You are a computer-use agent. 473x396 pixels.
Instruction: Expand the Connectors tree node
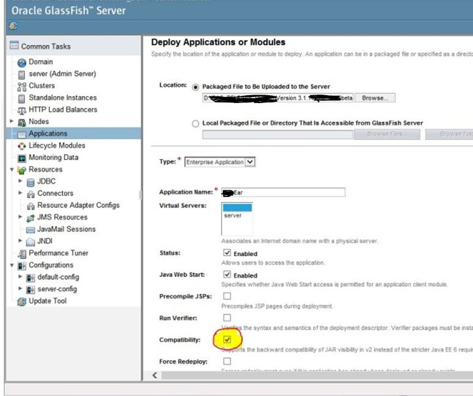(20, 193)
